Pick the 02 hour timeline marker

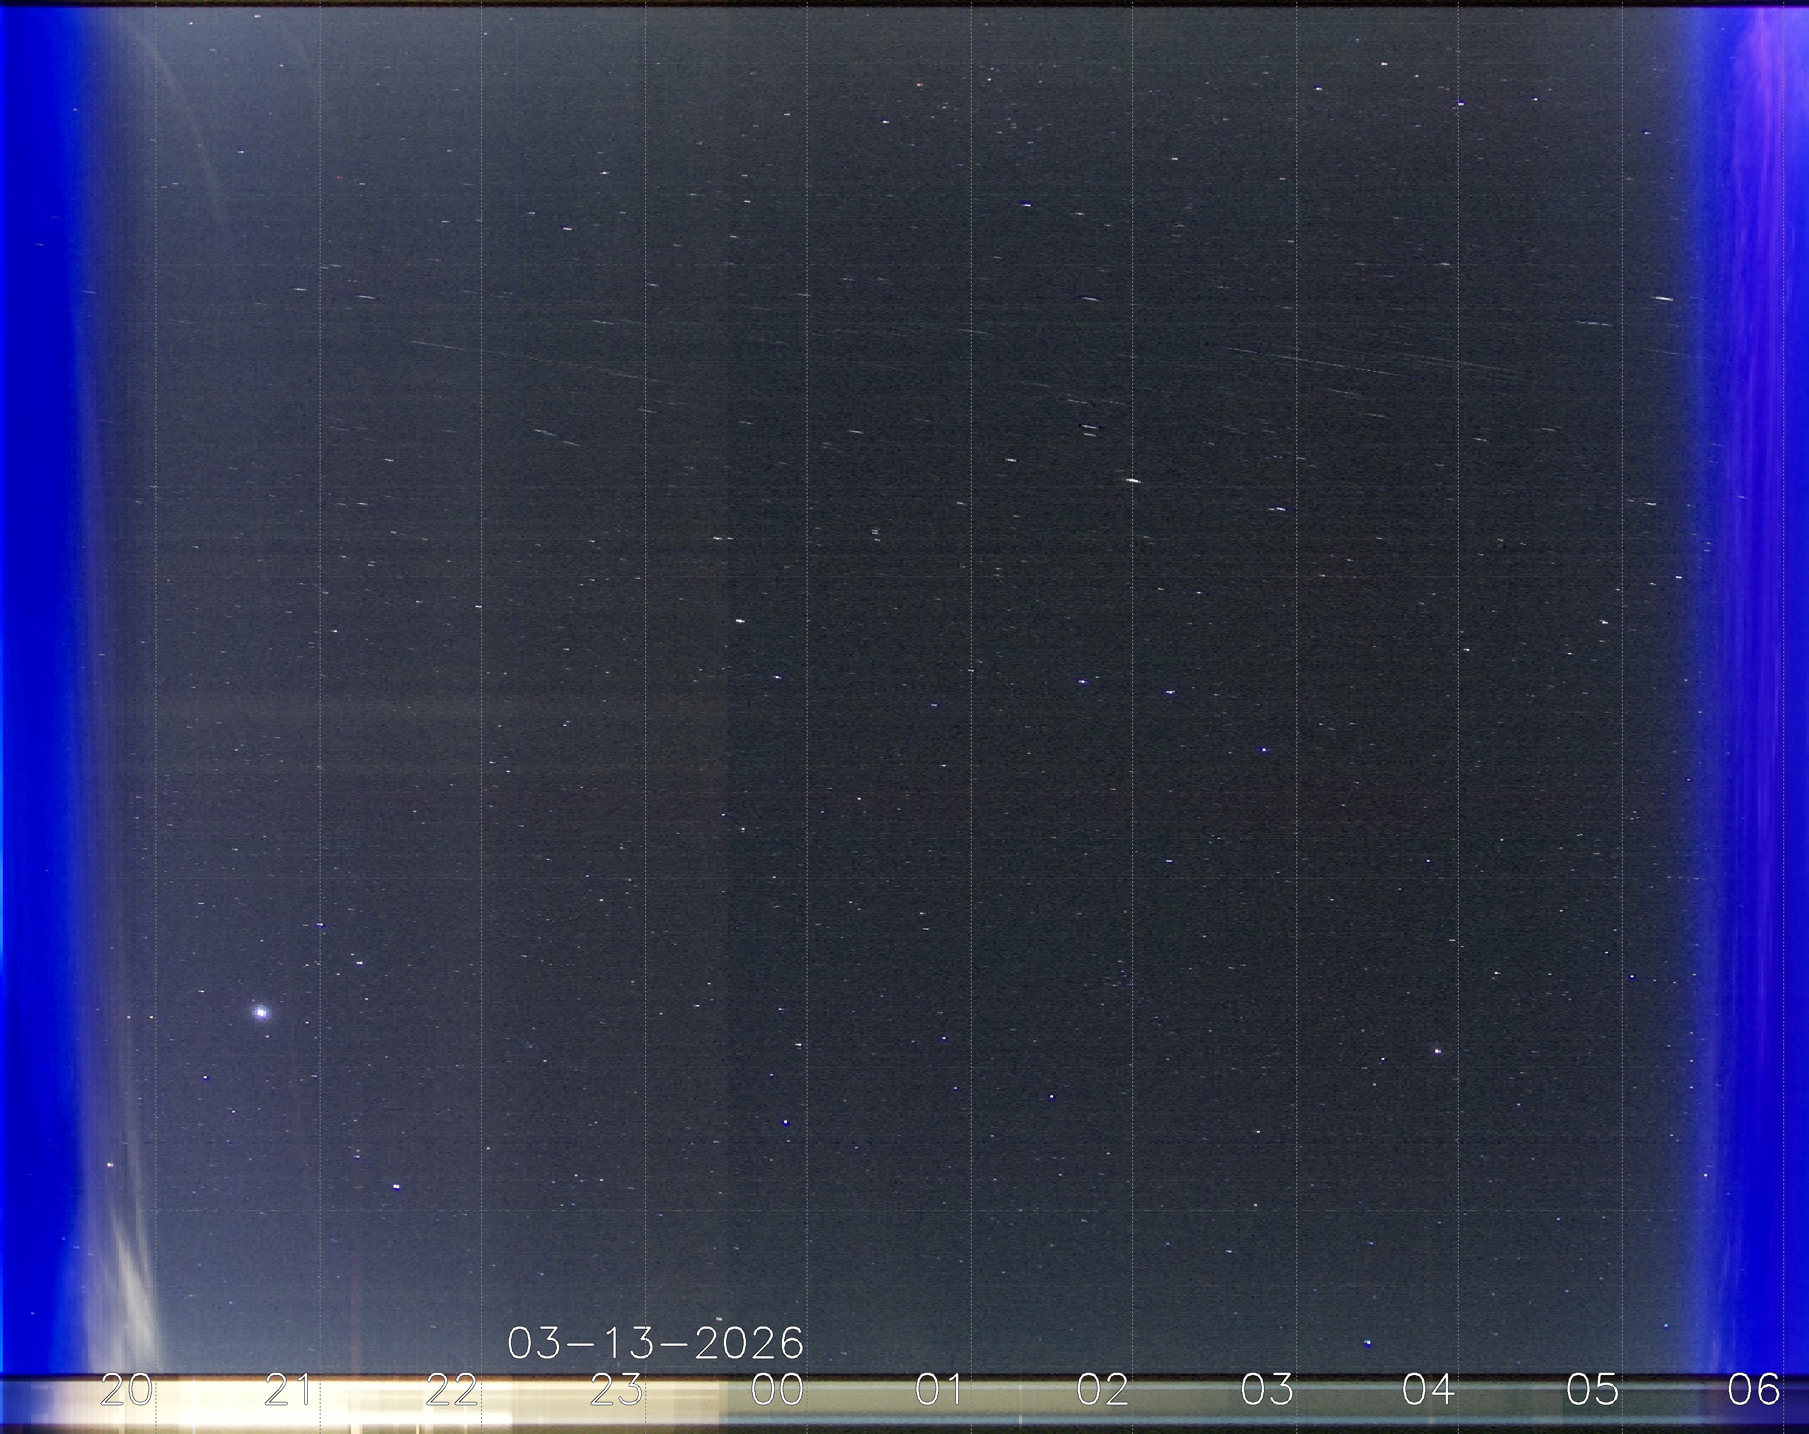[x=1103, y=1391]
